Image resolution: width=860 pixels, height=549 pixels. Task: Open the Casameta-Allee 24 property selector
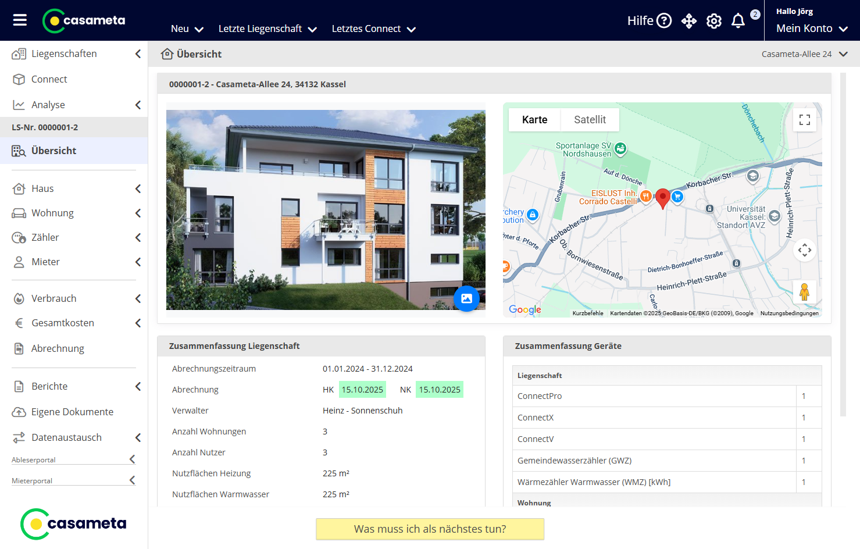pyautogui.click(x=804, y=54)
